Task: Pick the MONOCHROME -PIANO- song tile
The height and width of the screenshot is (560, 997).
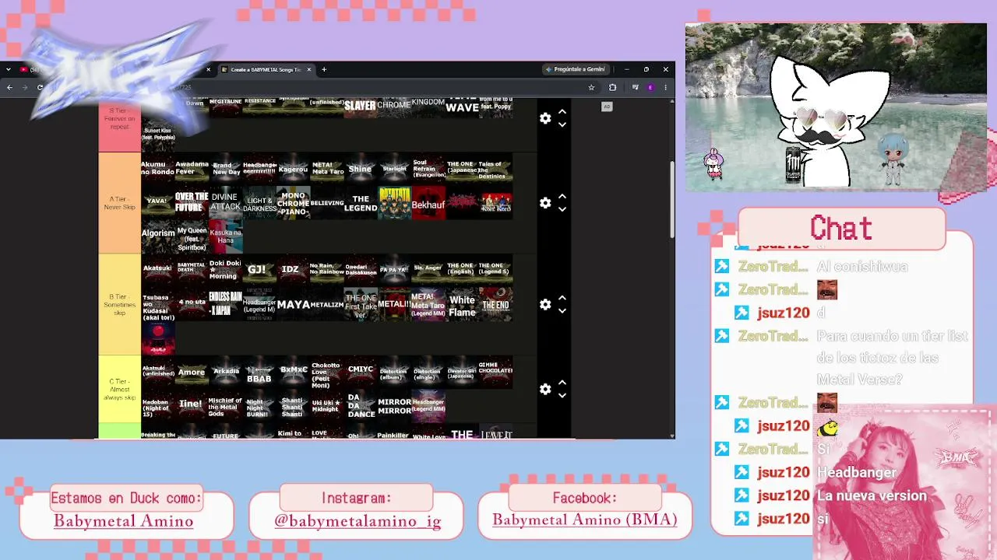Action: (293, 203)
